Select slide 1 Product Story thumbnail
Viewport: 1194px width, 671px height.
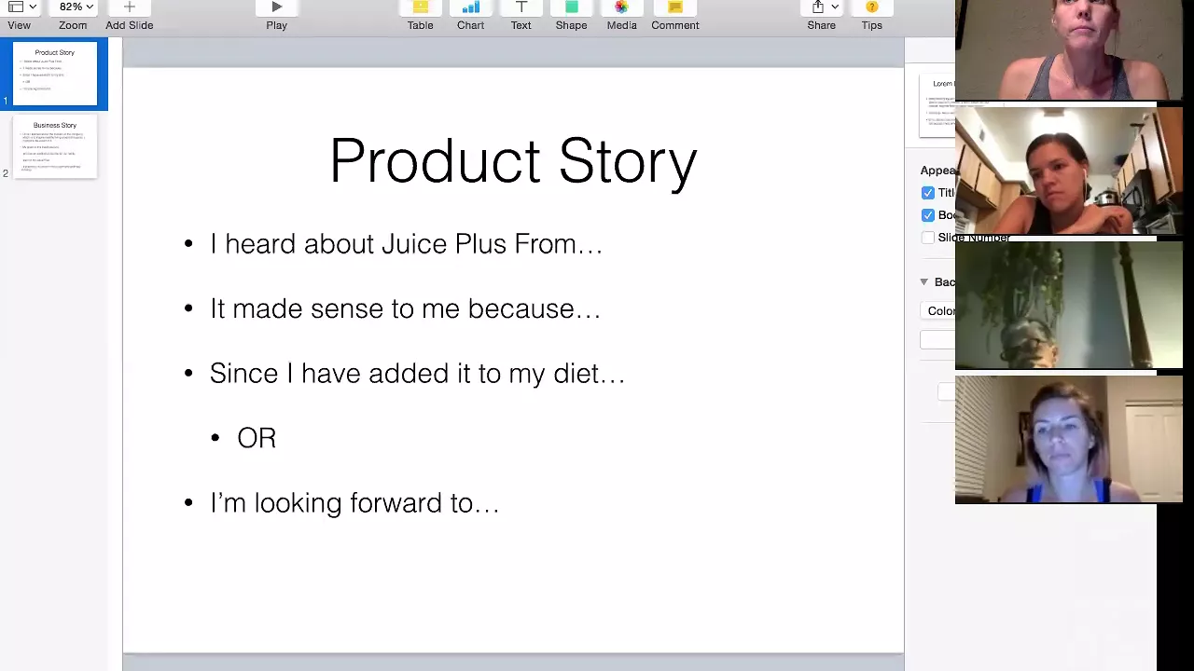point(54,74)
